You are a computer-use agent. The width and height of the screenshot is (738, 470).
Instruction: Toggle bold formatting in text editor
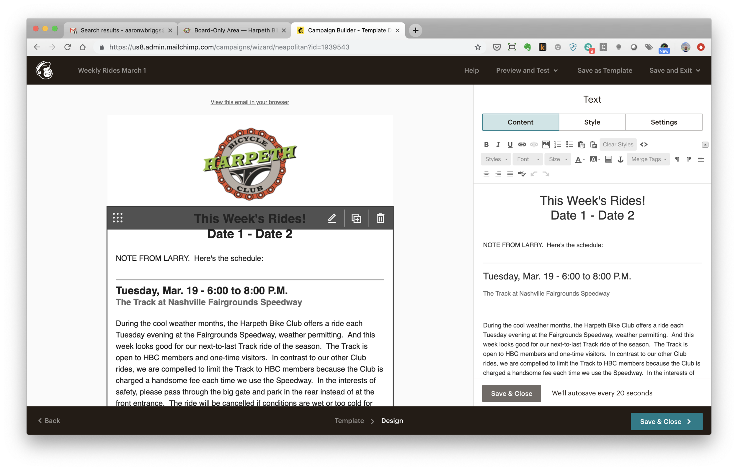[x=486, y=144]
